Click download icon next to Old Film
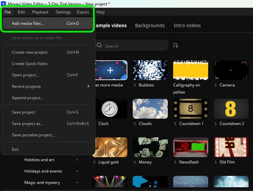 coord(215,162)
